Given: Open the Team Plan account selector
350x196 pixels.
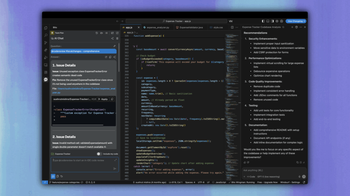Looking at the screenshot, I should [x=57, y=33].
